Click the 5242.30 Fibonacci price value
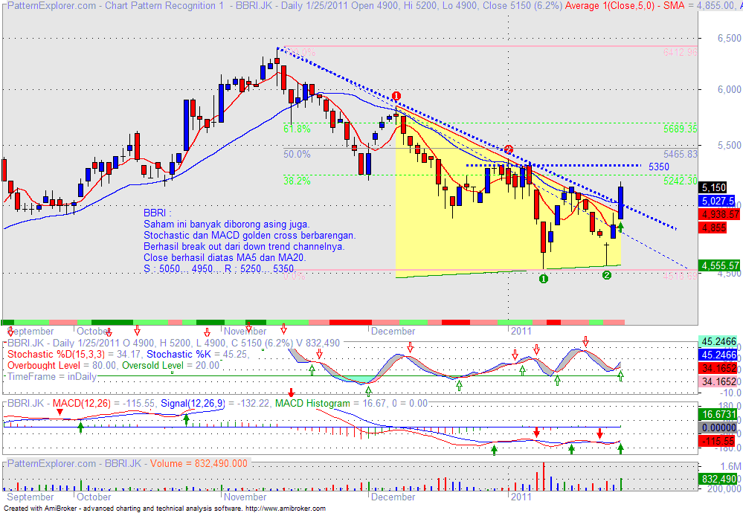The height and width of the screenshot is (513, 743). point(680,181)
